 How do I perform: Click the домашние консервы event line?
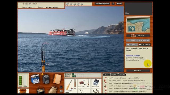pyautogui.click(x=121, y=86)
